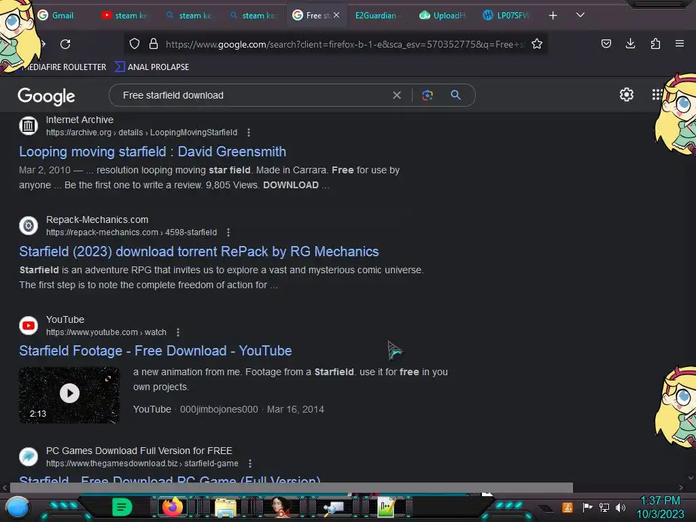Open Action Center flag icon

pos(587,507)
